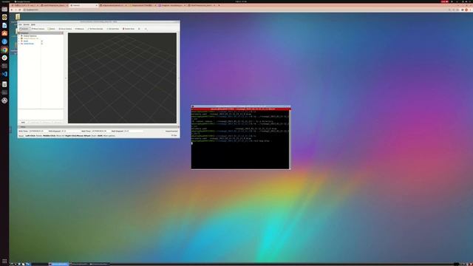Click the Wall Time field
473x266 pixels.
[x=101, y=132]
